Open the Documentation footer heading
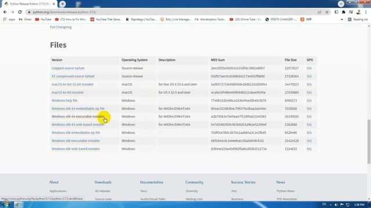The width and height of the screenshot is (371, 208). [151, 183]
